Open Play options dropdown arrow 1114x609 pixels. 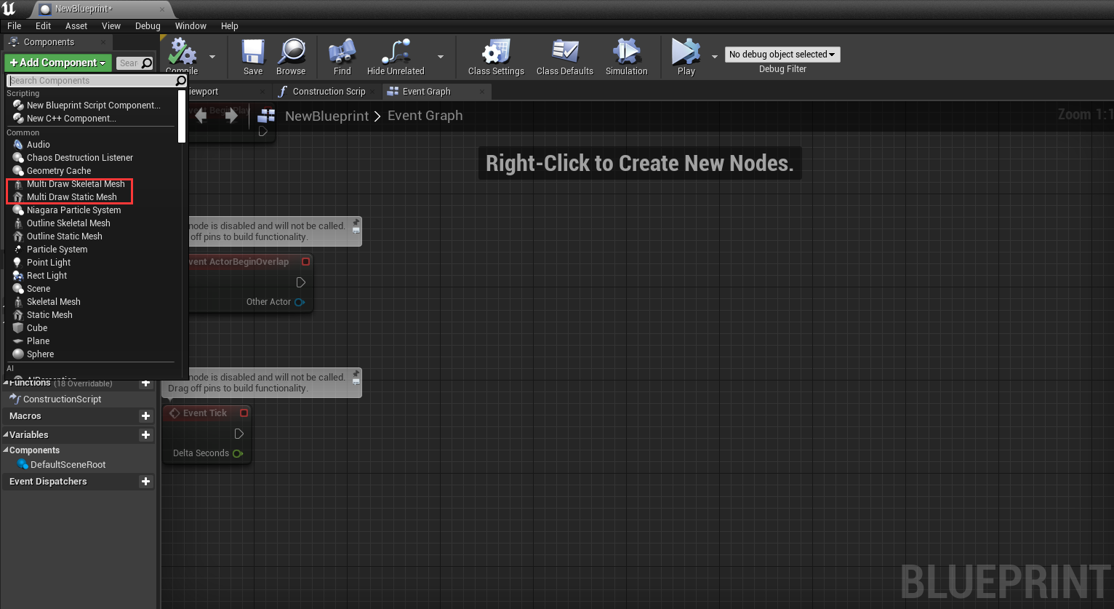coord(715,56)
